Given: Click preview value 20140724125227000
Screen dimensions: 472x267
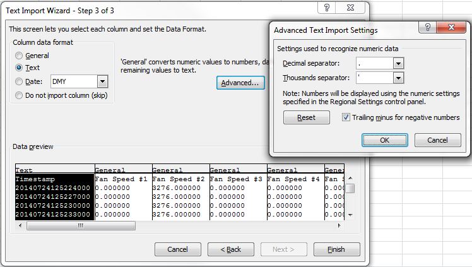Looking at the screenshot, I should pyautogui.click(x=52, y=196).
